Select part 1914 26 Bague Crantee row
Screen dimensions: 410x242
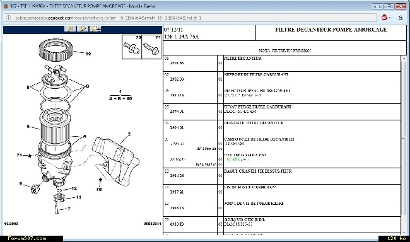(282, 176)
